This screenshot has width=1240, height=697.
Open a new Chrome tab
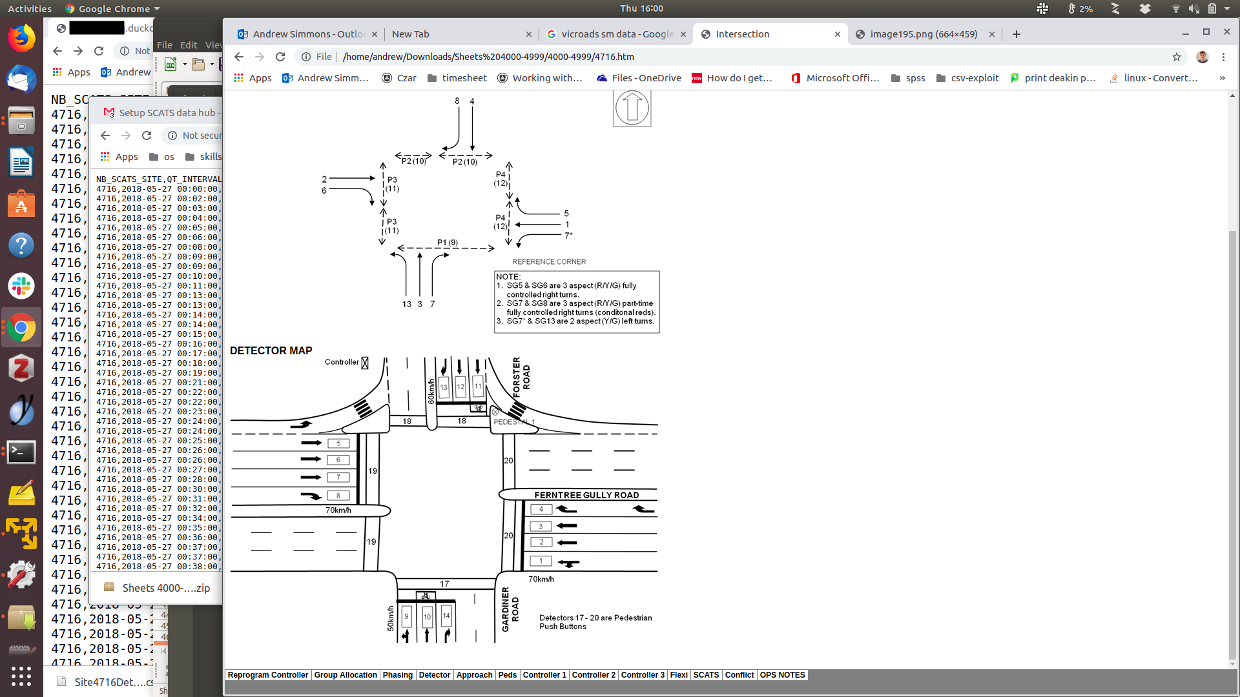(1017, 34)
